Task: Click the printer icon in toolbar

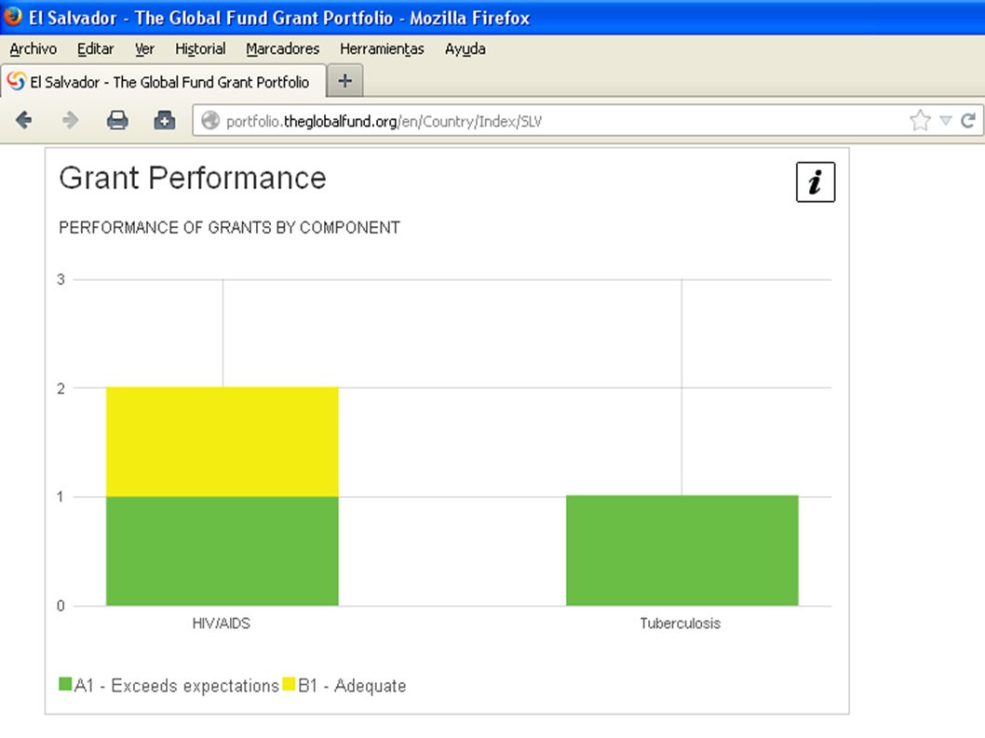Action: pyautogui.click(x=117, y=120)
